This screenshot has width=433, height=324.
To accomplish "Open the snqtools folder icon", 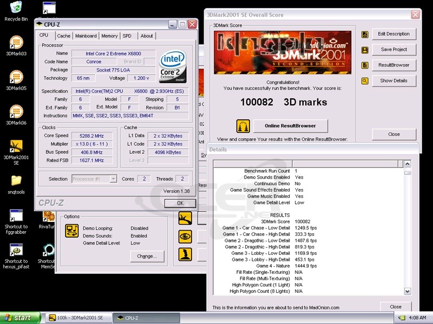I will (x=16, y=180).
